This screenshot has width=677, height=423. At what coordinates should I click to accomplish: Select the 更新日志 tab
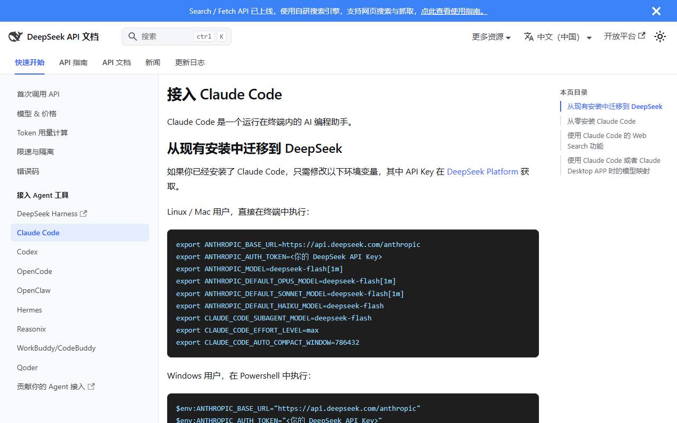tap(190, 62)
